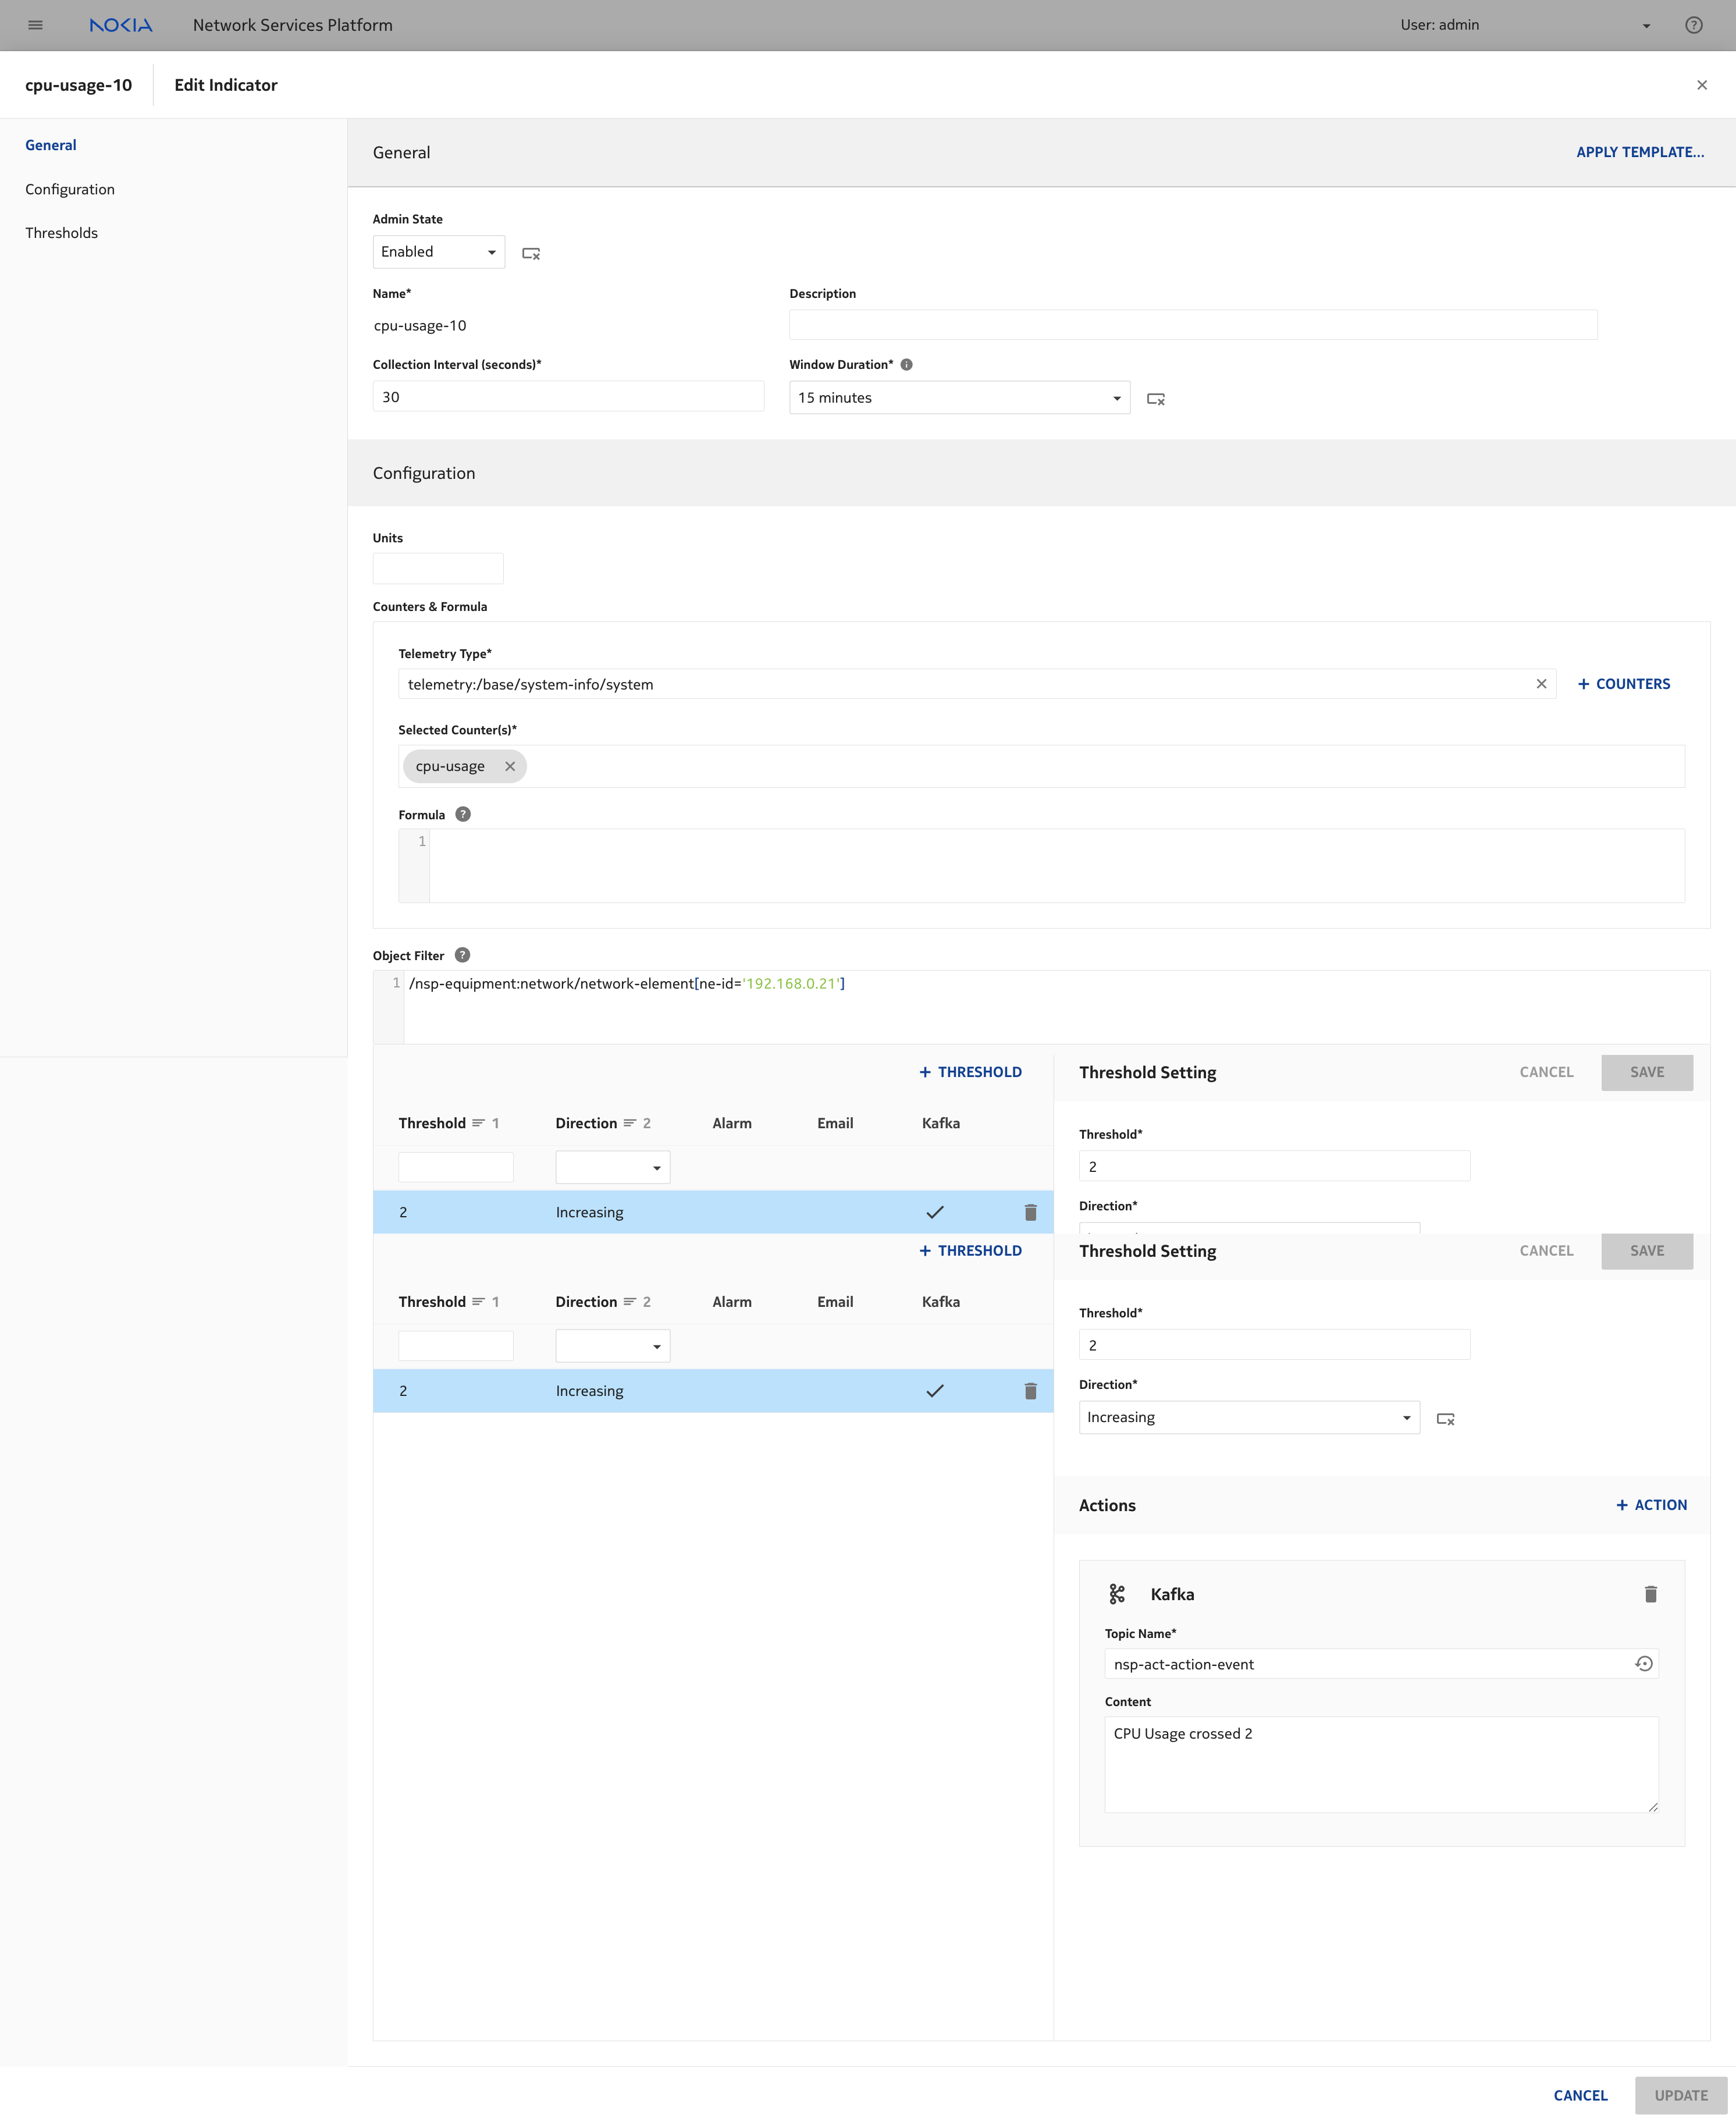
Task: Add a new action with + ACTION
Action: click(x=1651, y=1505)
